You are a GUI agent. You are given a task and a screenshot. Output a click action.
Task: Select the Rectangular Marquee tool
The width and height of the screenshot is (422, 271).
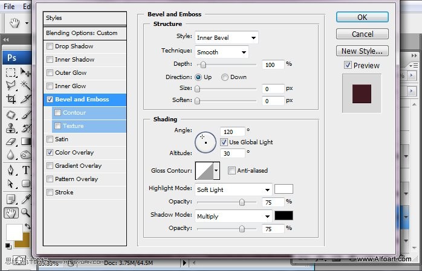pos(11,72)
